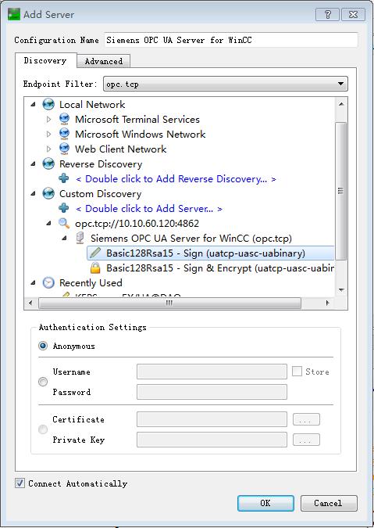
Task: Open the help question mark button
Action: (x=327, y=15)
